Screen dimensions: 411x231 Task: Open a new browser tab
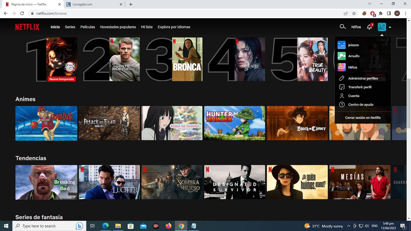pos(131,4)
